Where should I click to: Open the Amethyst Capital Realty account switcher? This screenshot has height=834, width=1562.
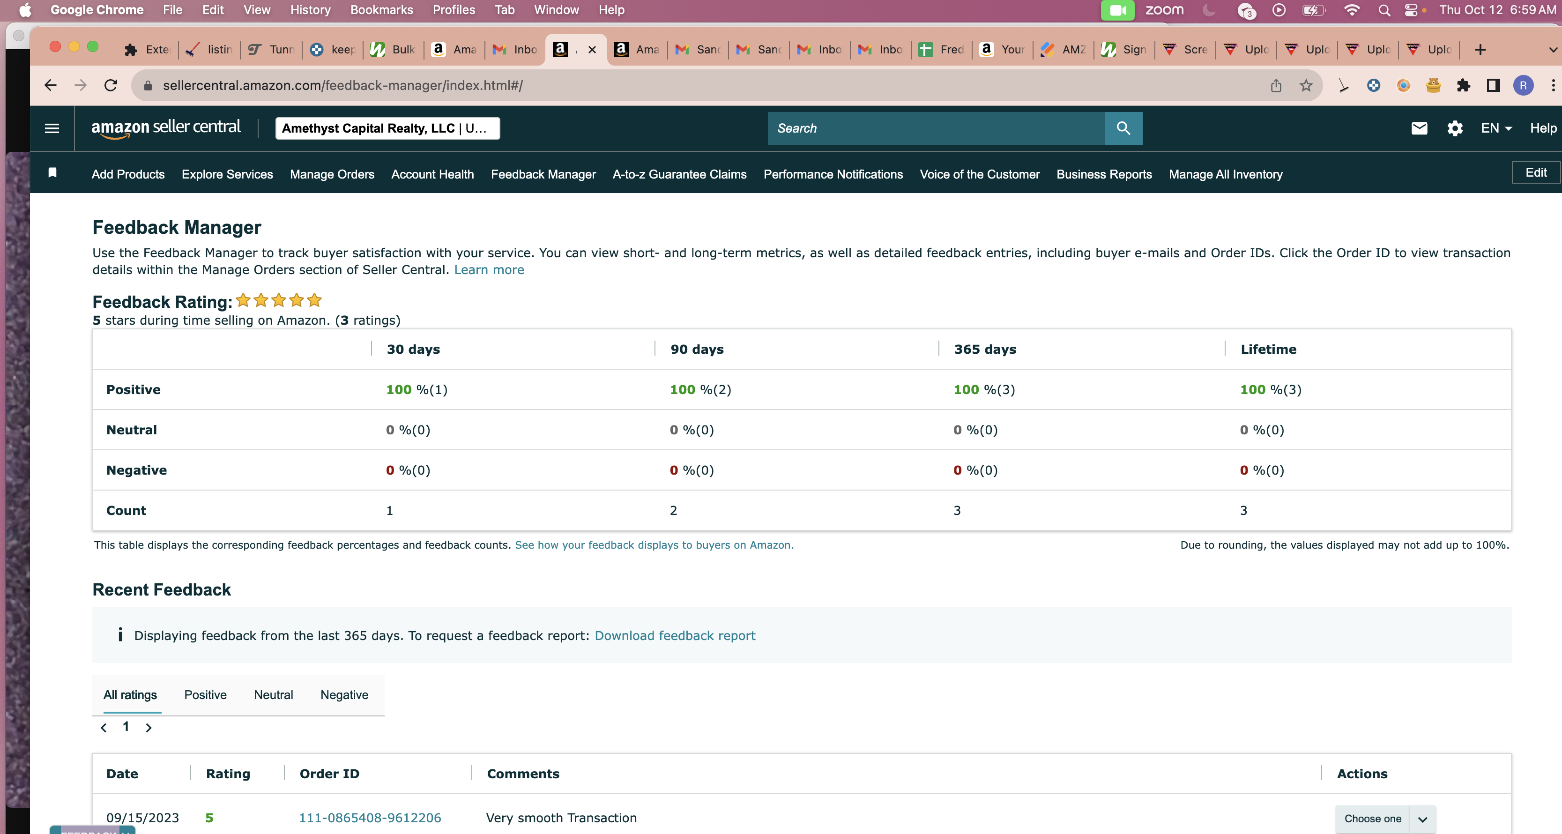[387, 128]
